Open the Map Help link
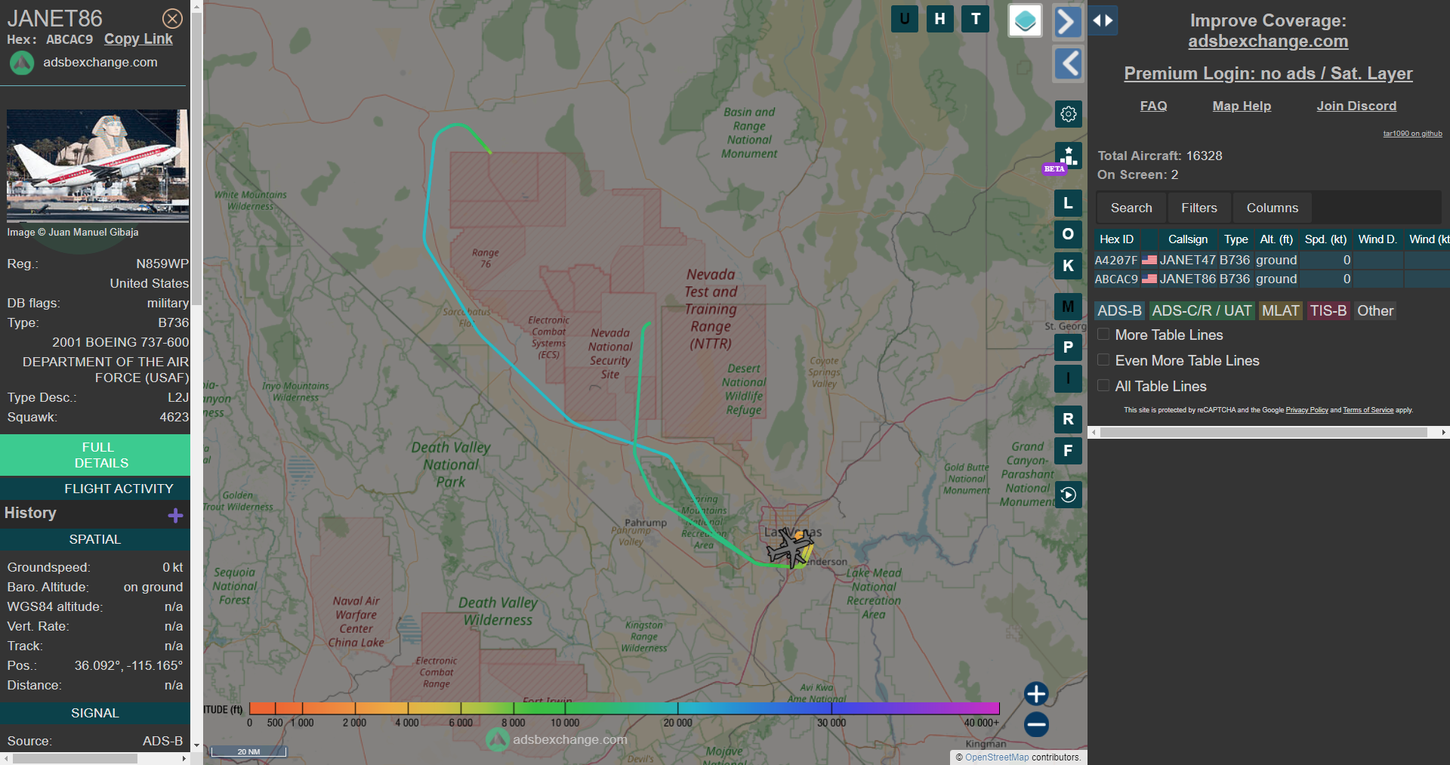 (x=1242, y=106)
